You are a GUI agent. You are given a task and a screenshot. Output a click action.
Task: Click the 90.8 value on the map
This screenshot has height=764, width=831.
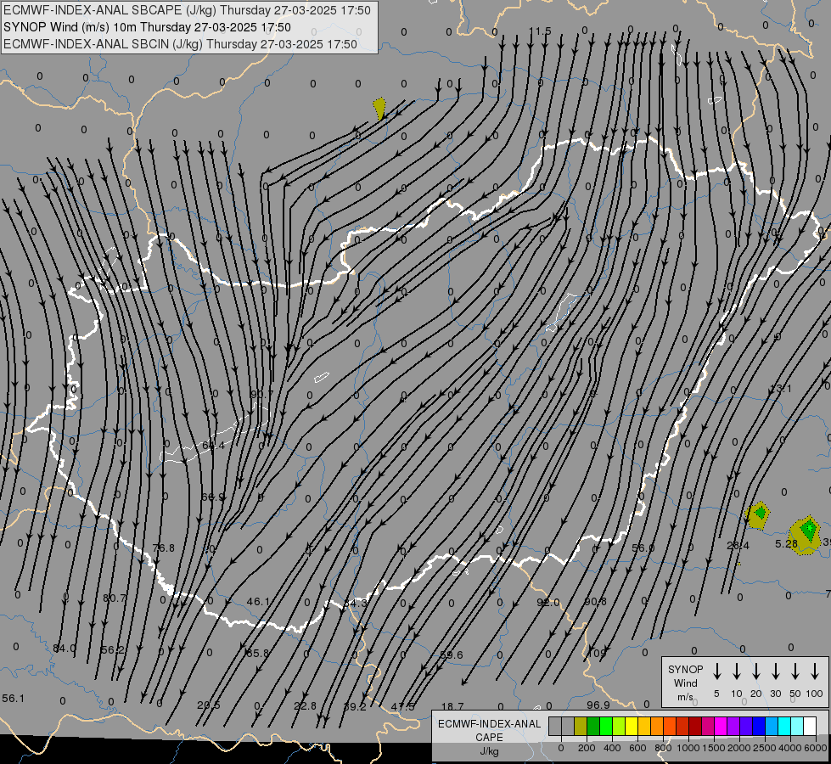[x=596, y=601]
